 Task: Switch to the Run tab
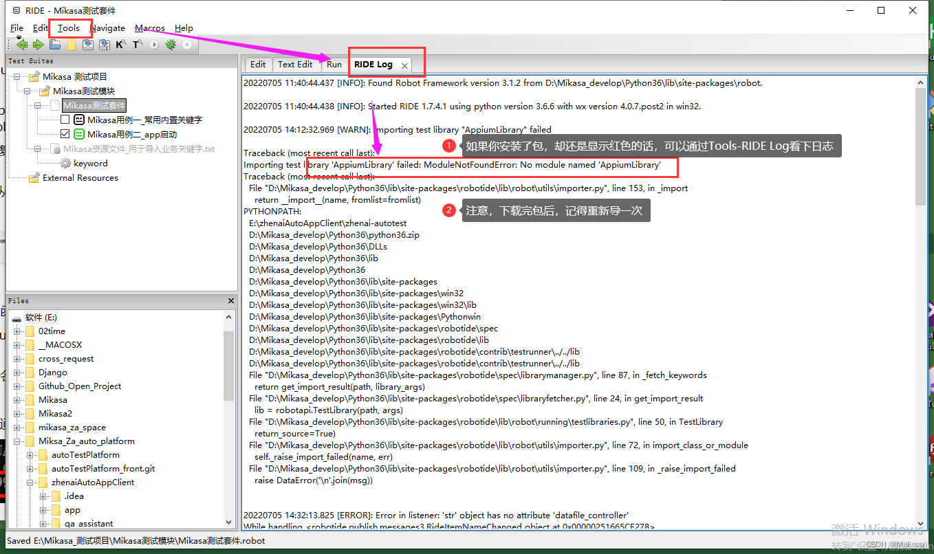click(334, 64)
